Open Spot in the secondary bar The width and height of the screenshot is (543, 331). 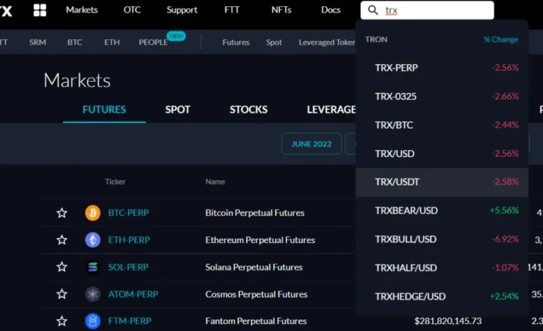pos(274,42)
